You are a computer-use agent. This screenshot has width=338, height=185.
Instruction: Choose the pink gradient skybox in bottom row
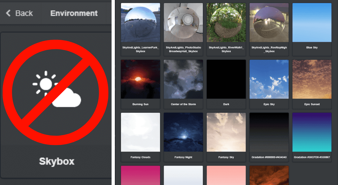140,175
